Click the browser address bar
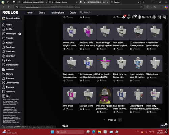The height and width of the screenshot is (135, 169). click(79, 7)
